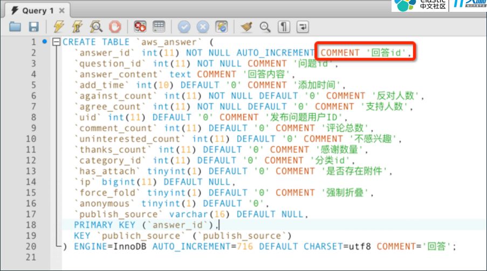Toggle invisible characters display
Image resolution: width=487 pixels, height=271 pixels.
tap(284, 27)
